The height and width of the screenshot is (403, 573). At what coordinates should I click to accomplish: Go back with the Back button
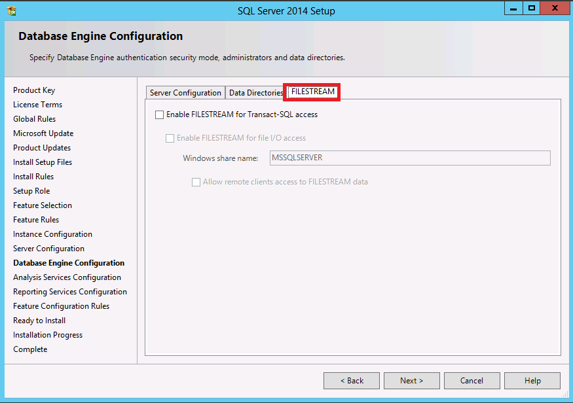(x=352, y=381)
